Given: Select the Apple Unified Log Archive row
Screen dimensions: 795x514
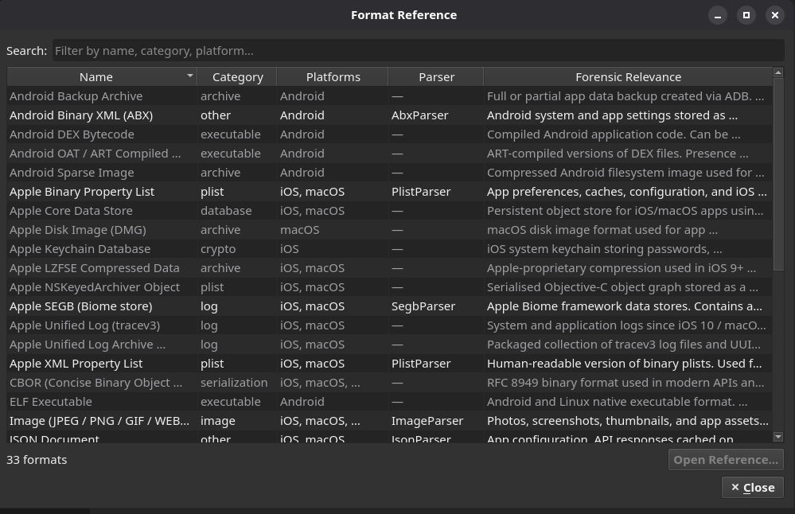Looking at the screenshot, I should pyautogui.click(x=389, y=345).
